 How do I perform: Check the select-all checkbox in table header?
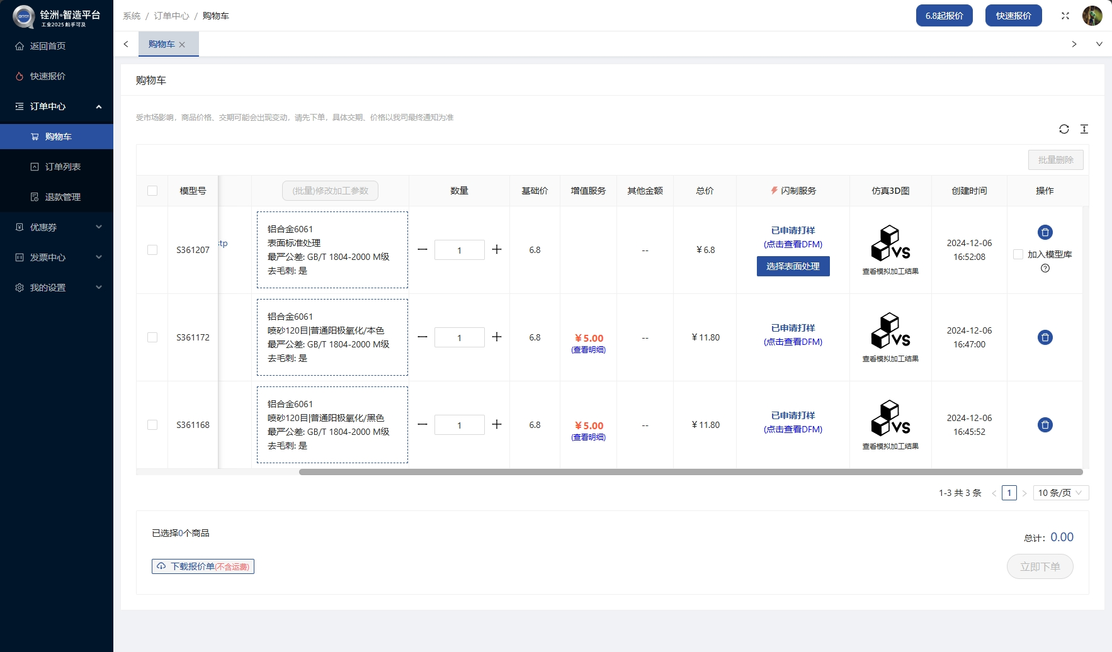click(152, 191)
